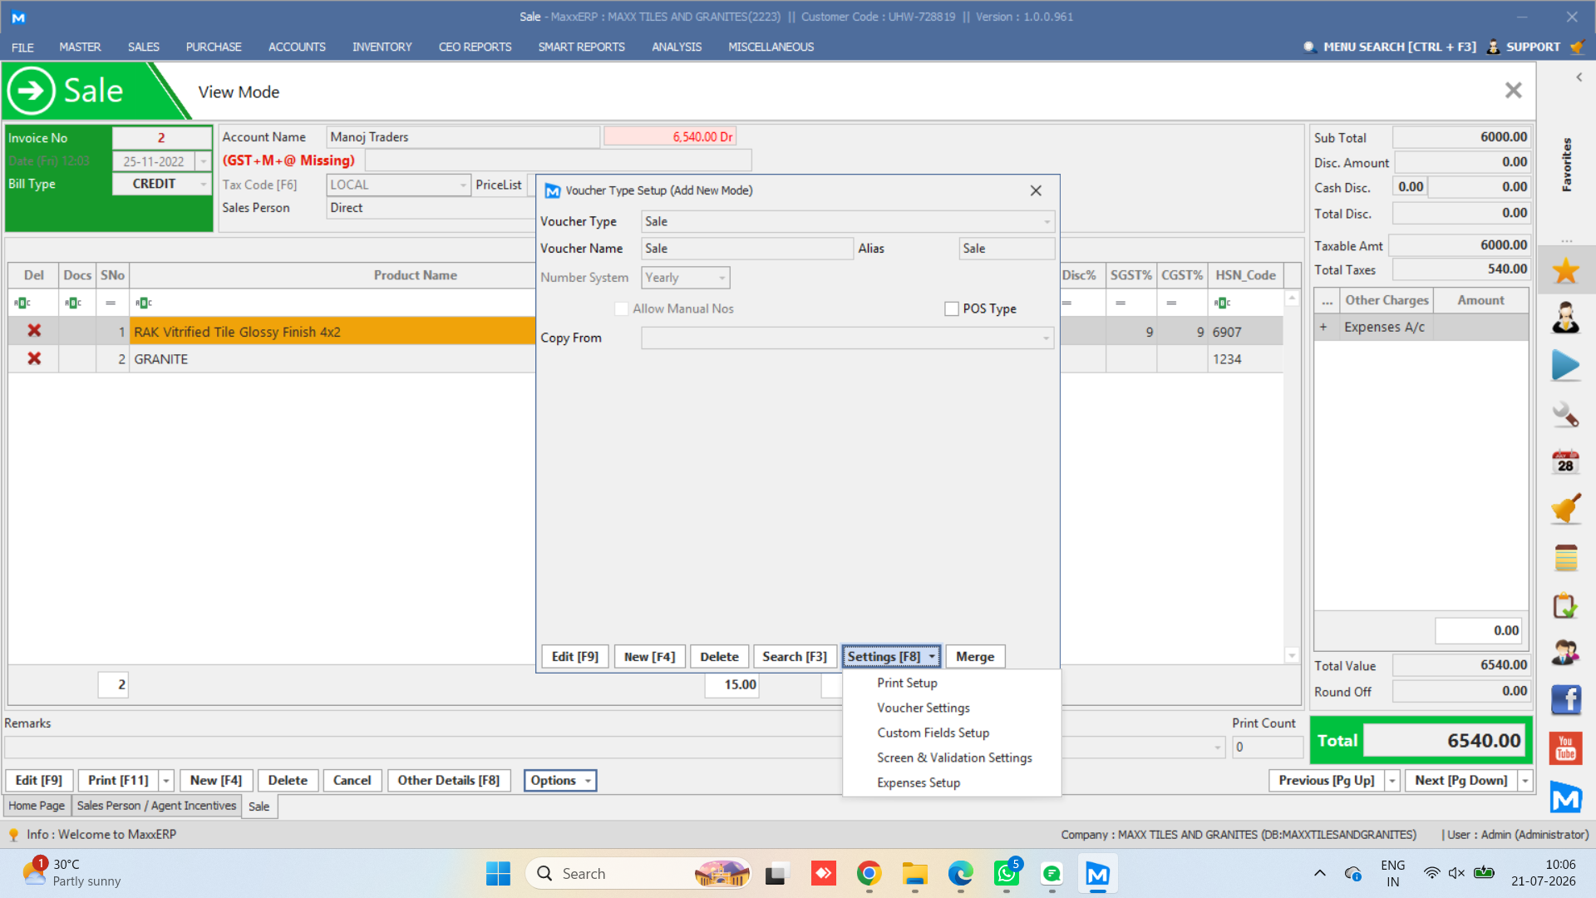Collapse the Favorites sidebar chevron
This screenshot has width=1596, height=898.
tap(1579, 77)
